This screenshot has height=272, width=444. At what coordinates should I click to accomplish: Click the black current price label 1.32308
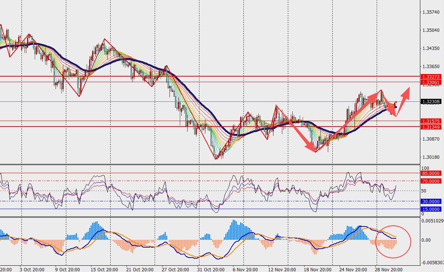430,101
